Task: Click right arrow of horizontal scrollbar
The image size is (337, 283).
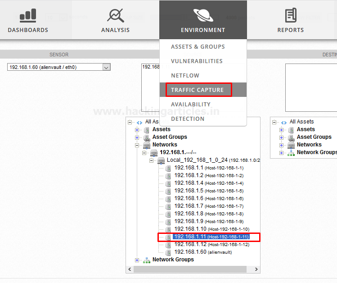Action: coord(256,269)
